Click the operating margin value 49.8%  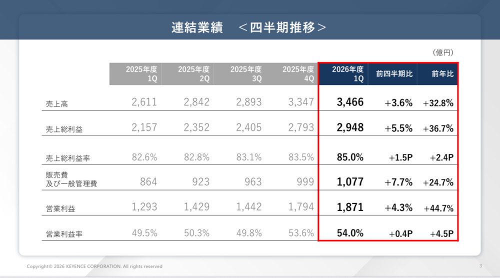coord(249,233)
